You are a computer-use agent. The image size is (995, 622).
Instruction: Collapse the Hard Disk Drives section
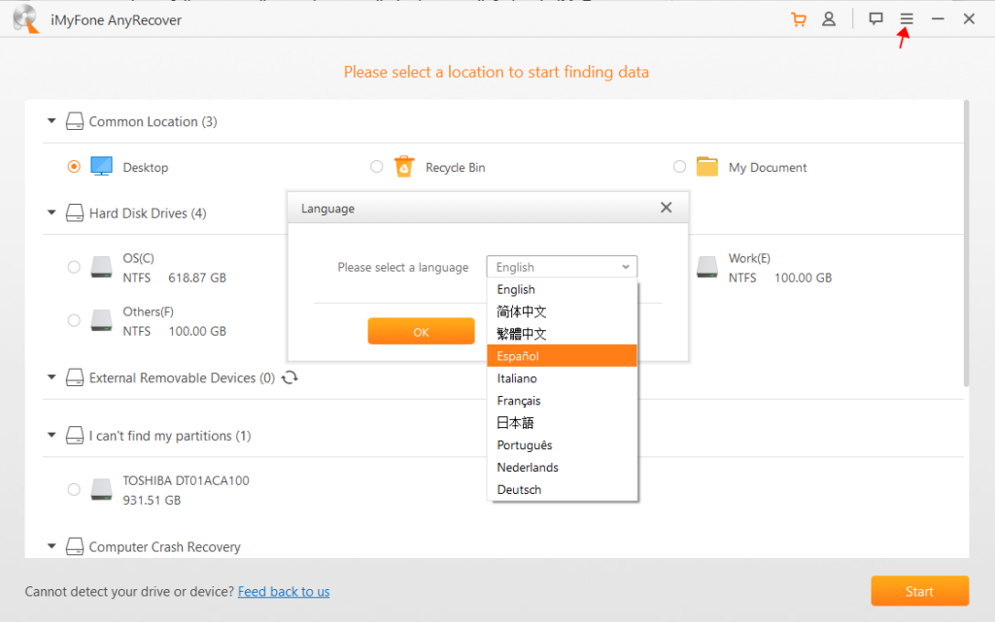click(x=51, y=213)
